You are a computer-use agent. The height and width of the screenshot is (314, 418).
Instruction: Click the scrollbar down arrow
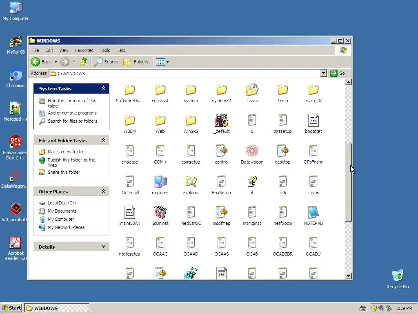tap(348, 276)
